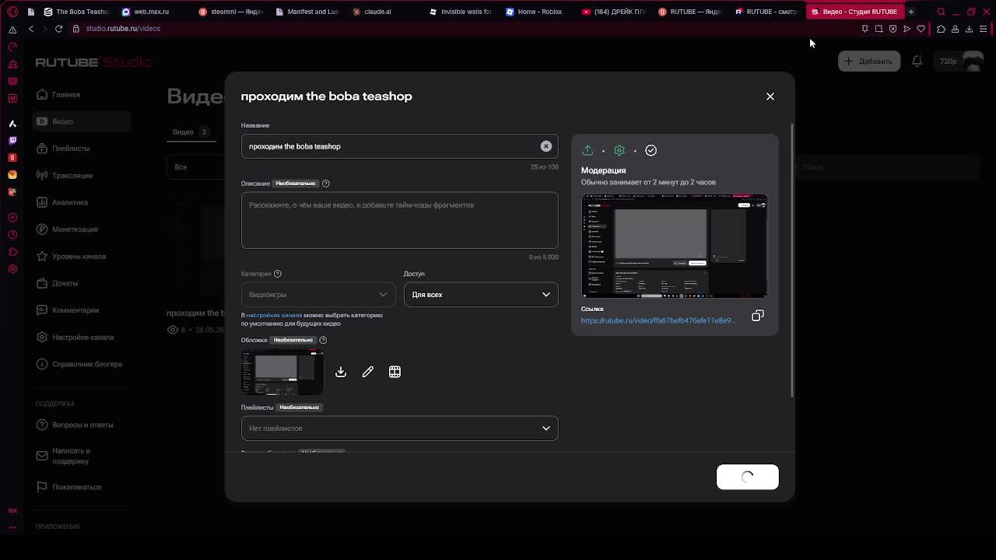Open browser downloads icon
This screenshot has width=996, height=560.
[x=970, y=29]
